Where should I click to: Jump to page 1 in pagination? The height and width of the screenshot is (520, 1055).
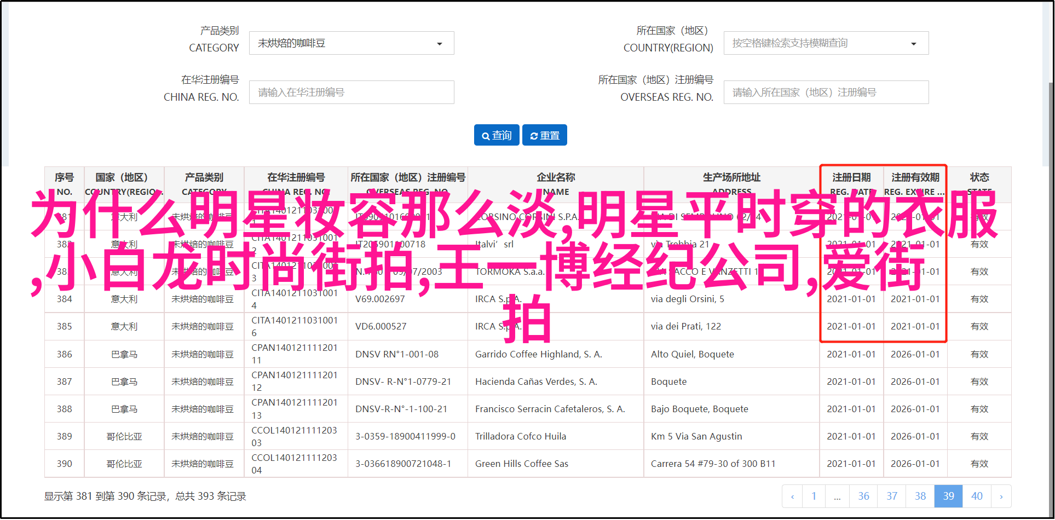(814, 496)
